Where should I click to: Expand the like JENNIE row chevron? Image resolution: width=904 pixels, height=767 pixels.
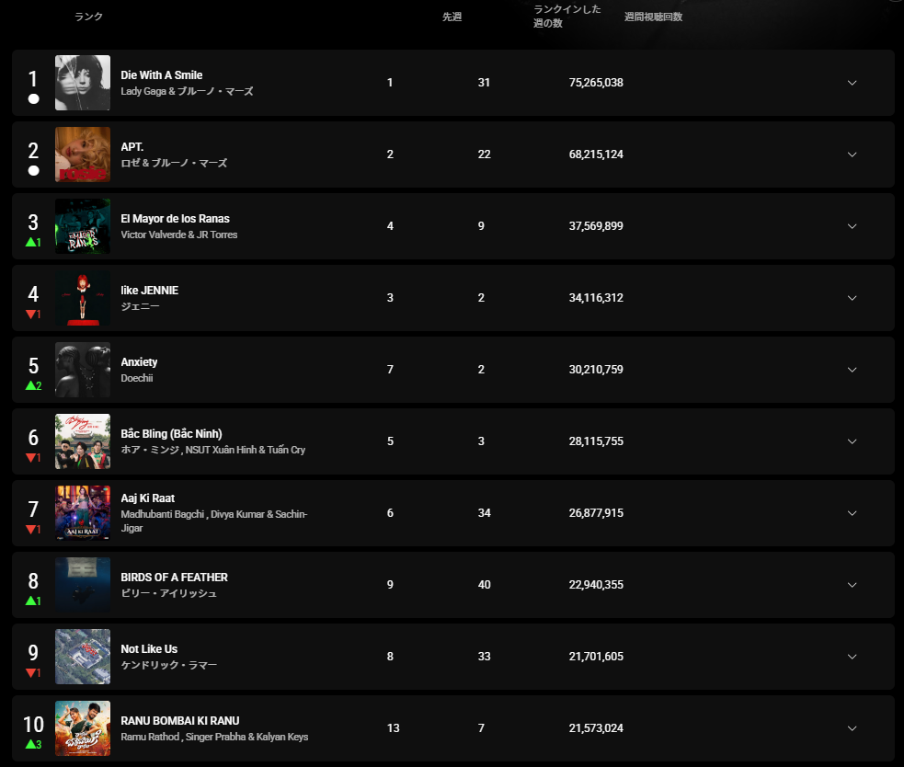852,298
